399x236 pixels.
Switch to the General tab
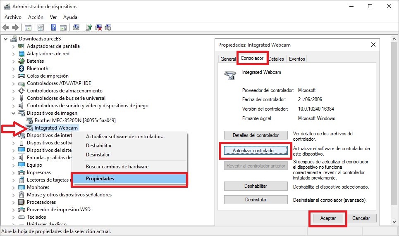click(228, 59)
